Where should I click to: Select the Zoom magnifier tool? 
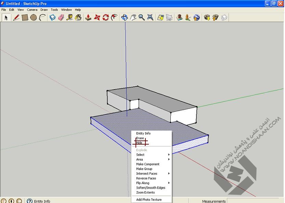click(x=142, y=17)
